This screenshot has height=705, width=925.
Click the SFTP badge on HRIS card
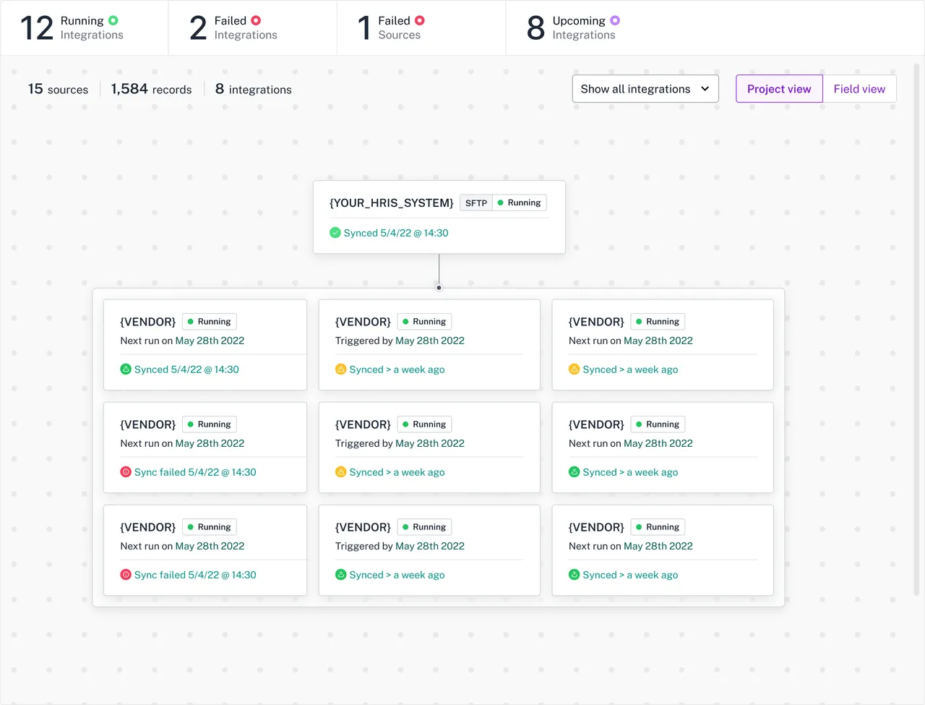pos(476,203)
